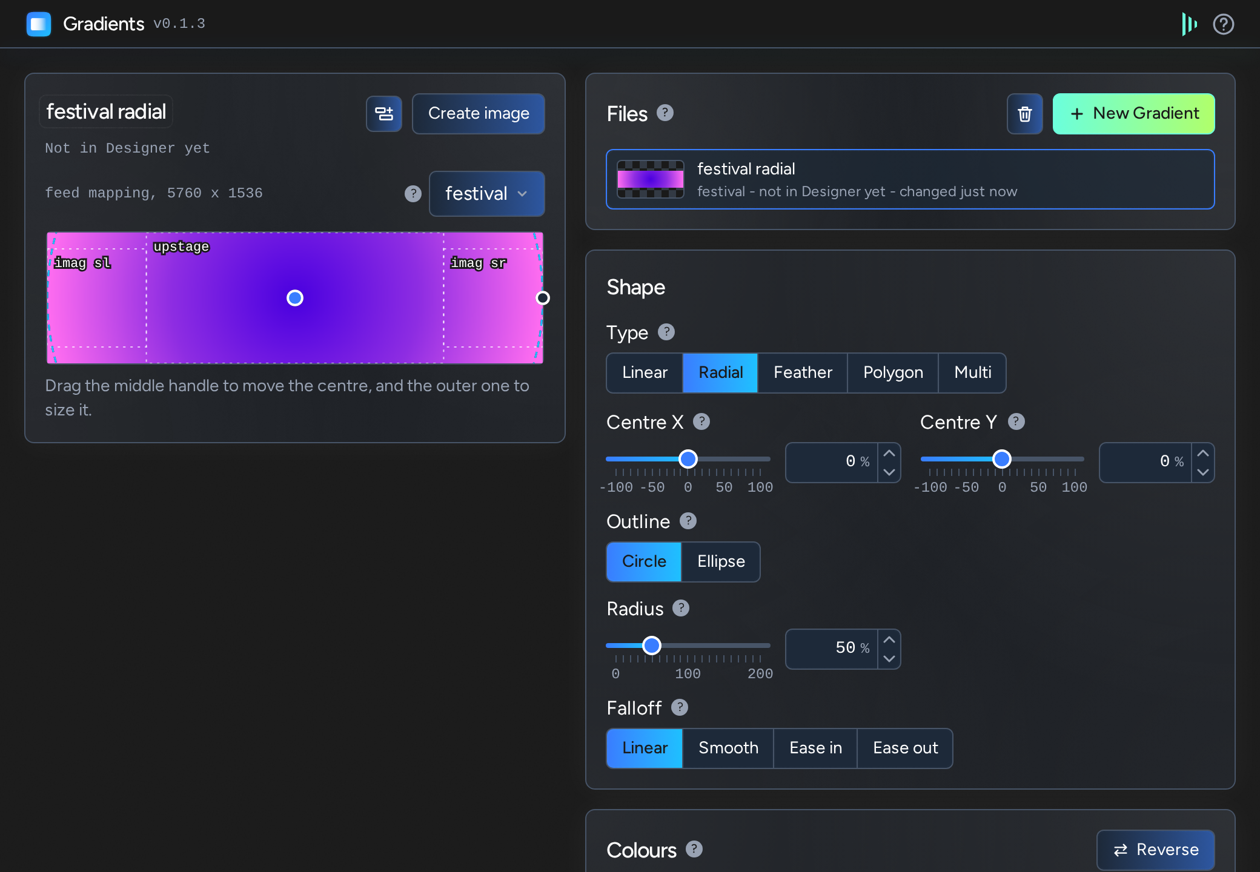The height and width of the screenshot is (872, 1260).
Task: Click the trash delete icon in Files
Action: (1024, 114)
